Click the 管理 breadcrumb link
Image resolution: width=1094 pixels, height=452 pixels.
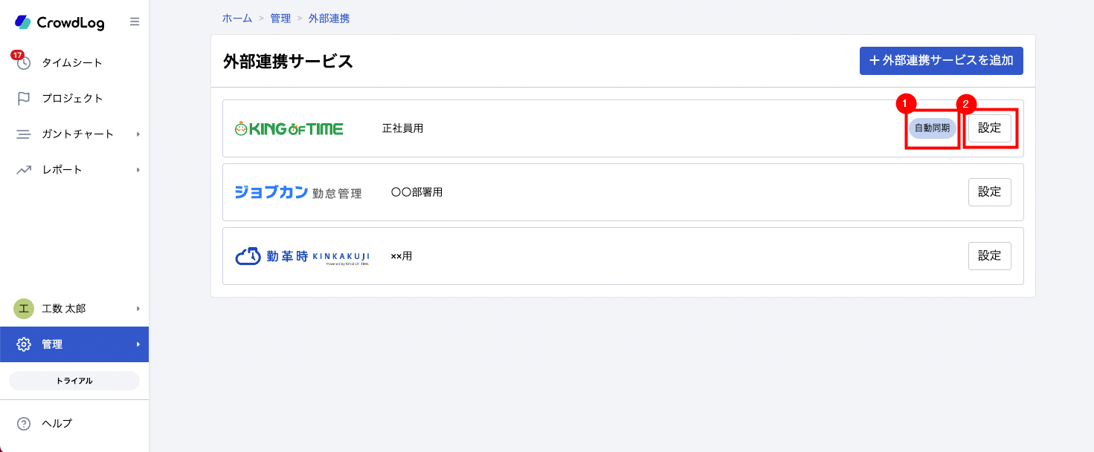pos(280,19)
